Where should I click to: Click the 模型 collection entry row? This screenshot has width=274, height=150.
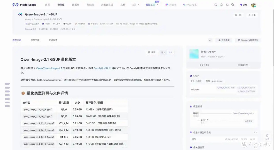pyautogui.click(x=223, y=139)
